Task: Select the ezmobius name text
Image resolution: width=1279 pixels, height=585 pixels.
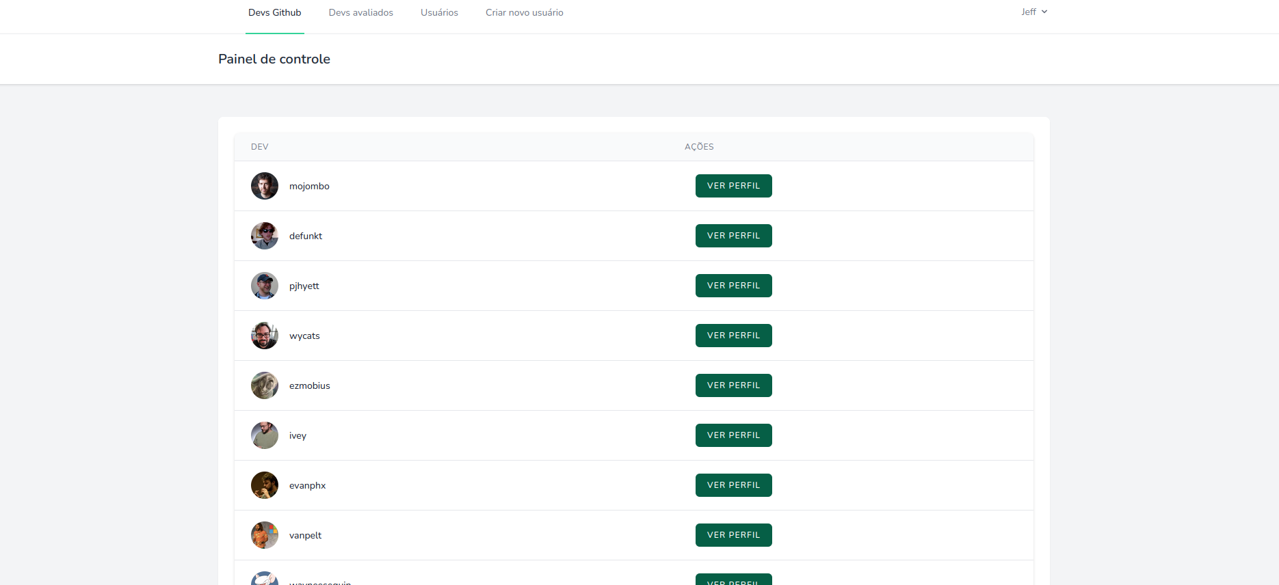Action: [x=309, y=386]
